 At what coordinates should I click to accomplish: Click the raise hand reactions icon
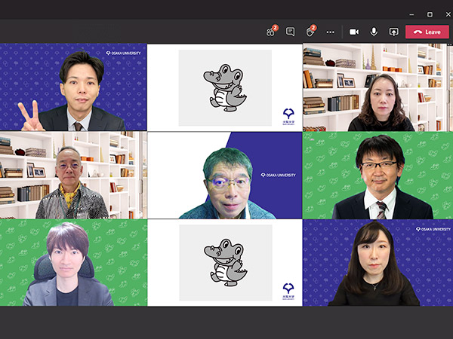pyautogui.click(x=310, y=32)
